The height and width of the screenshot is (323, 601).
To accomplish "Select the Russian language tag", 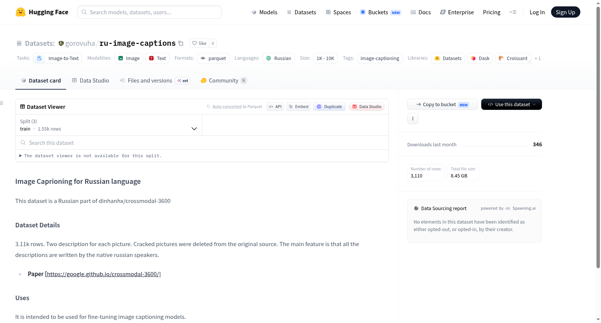I will (x=279, y=58).
